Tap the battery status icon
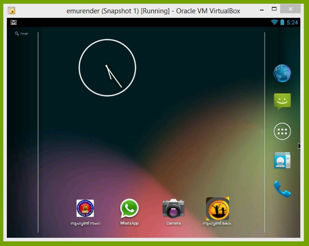Screen dimensions: 309x246 click(282, 22)
